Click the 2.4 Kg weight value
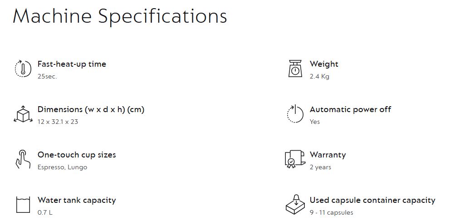Screen dimensions: 450x221 [319, 76]
